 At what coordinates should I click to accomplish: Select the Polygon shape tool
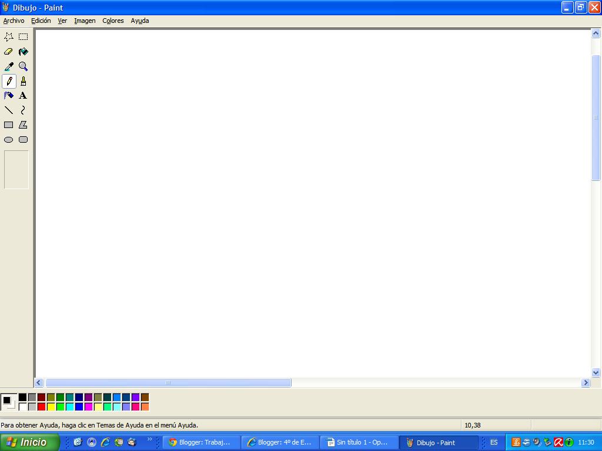[x=23, y=125]
